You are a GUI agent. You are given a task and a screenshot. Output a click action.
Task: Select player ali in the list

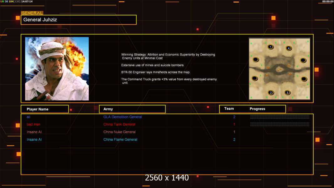pos(29,117)
